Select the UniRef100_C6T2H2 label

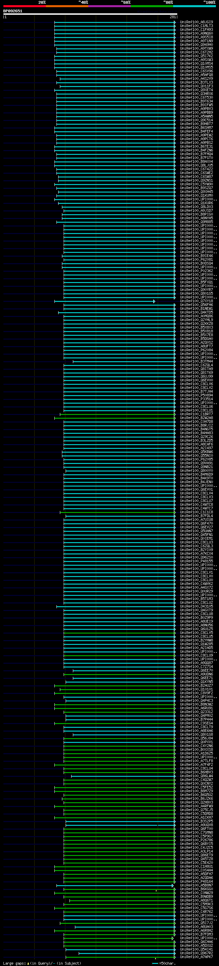click(x=196, y=52)
